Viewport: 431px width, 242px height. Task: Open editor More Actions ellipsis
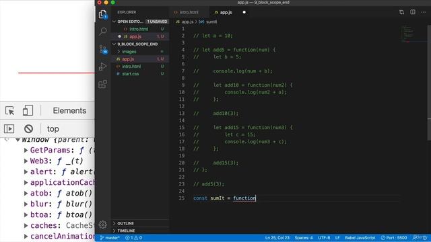click(x=424, y=12)
